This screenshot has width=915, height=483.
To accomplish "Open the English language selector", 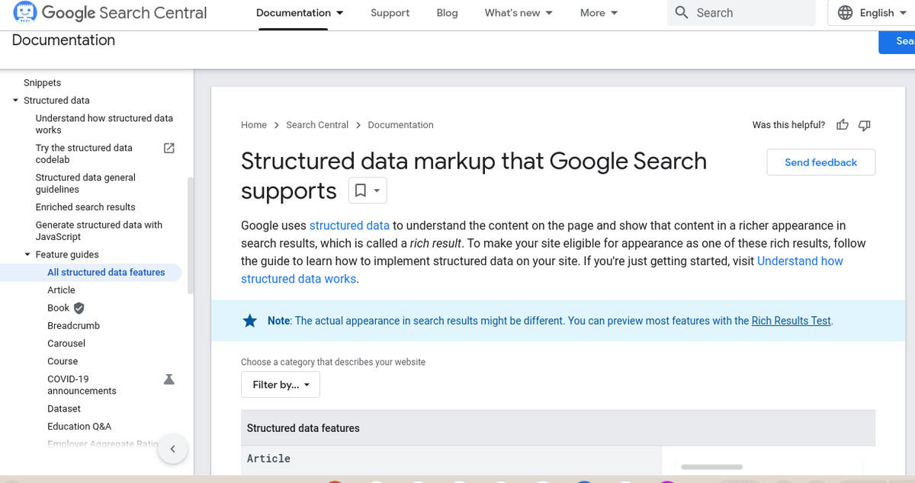I will point(874,13).
